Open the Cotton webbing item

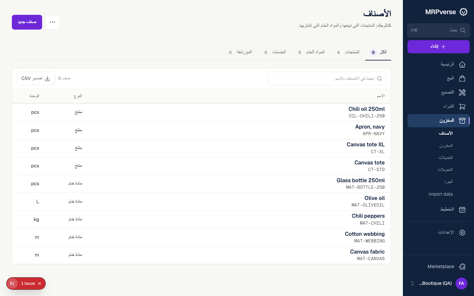pos(365,234)
